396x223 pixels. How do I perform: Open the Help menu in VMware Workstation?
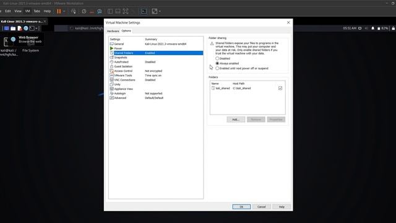coord(47,11)
